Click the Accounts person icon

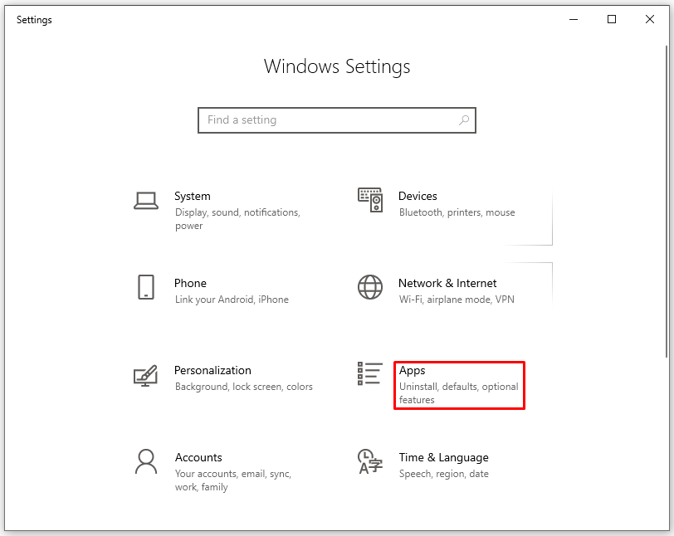tap(146, 461)
